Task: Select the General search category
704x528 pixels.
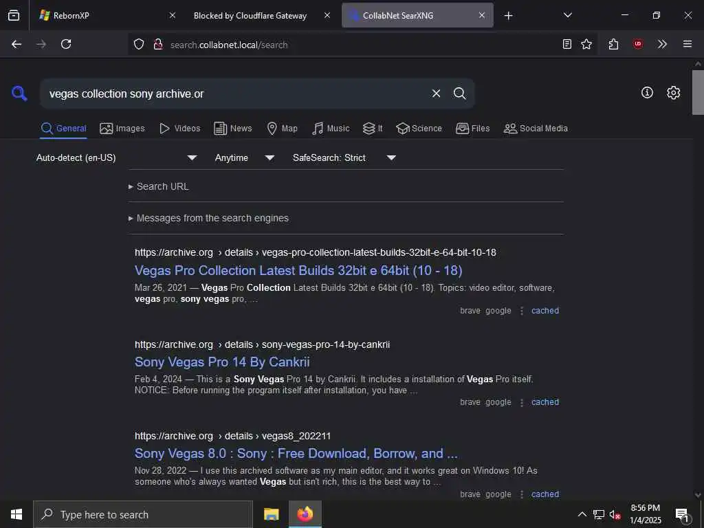Action: pos(63,129)
